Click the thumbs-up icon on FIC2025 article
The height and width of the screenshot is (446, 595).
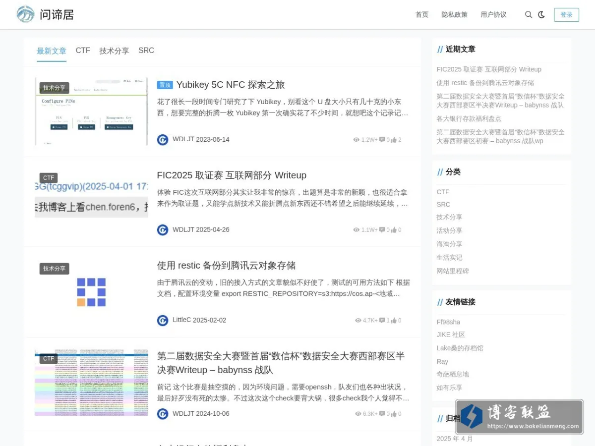394,230
